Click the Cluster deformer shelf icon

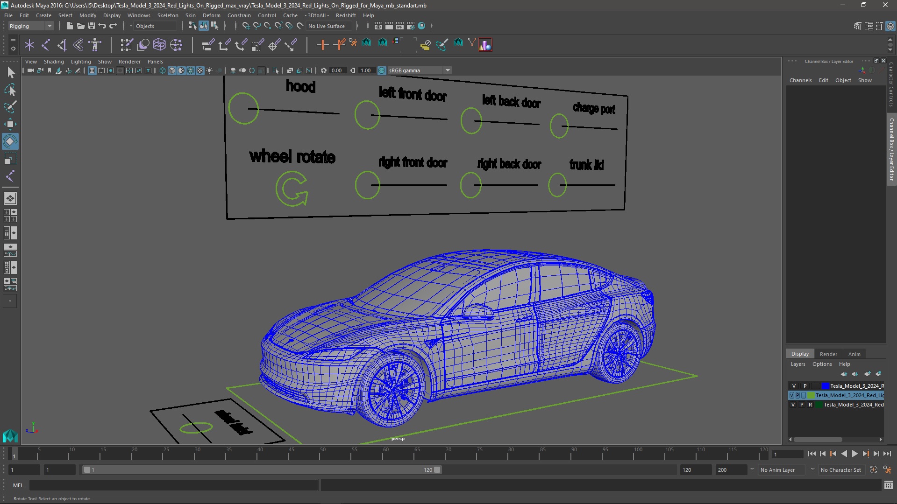[x=176, y=45]
